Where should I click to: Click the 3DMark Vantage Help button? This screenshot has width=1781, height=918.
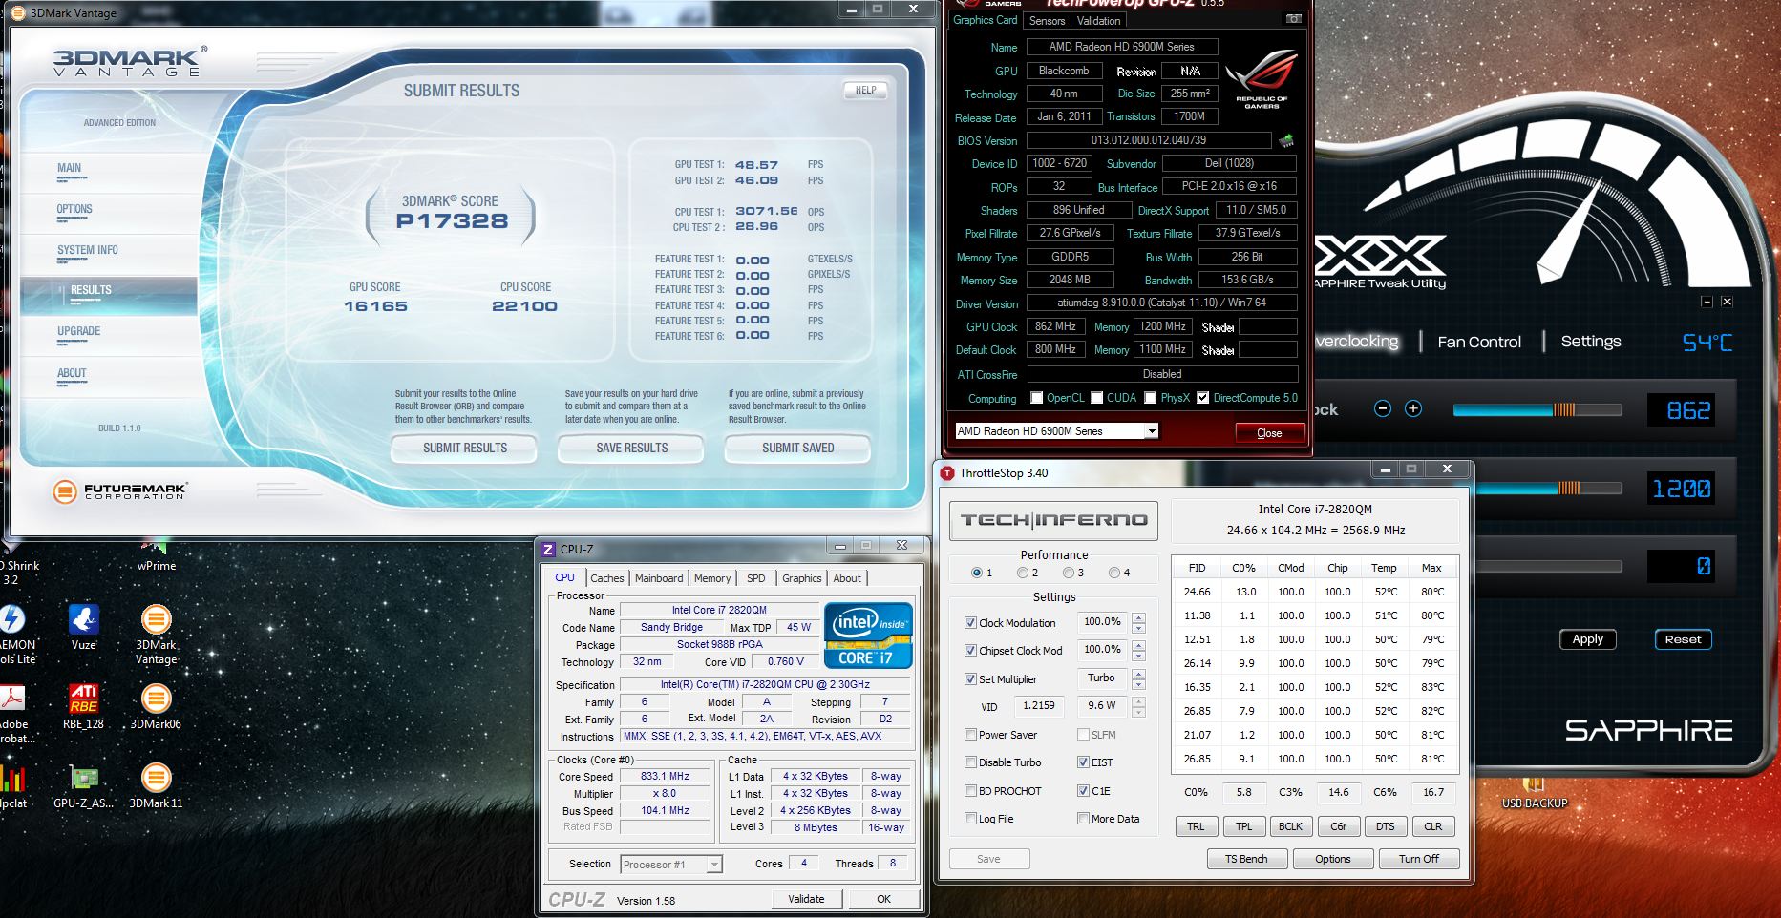[x=865, y=90]
